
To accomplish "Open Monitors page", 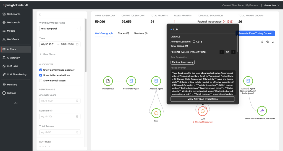I will [x=12, y=84].
